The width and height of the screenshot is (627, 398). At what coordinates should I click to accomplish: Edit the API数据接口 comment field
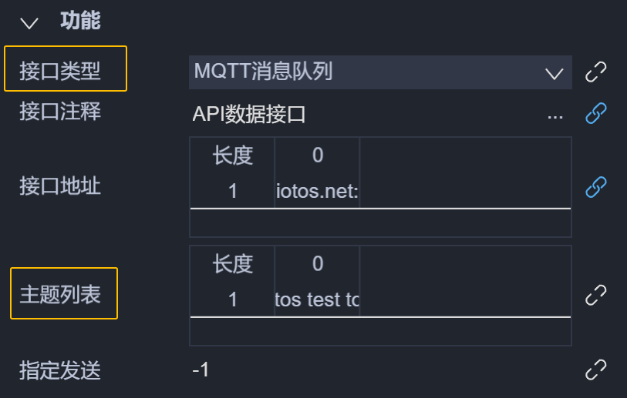coord(362,115)
